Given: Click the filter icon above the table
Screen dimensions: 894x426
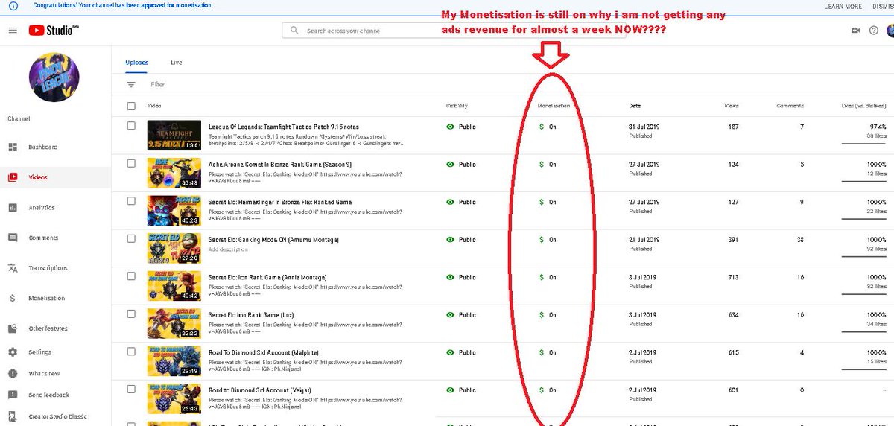Looking at the screenshot, I should (131, 85).
